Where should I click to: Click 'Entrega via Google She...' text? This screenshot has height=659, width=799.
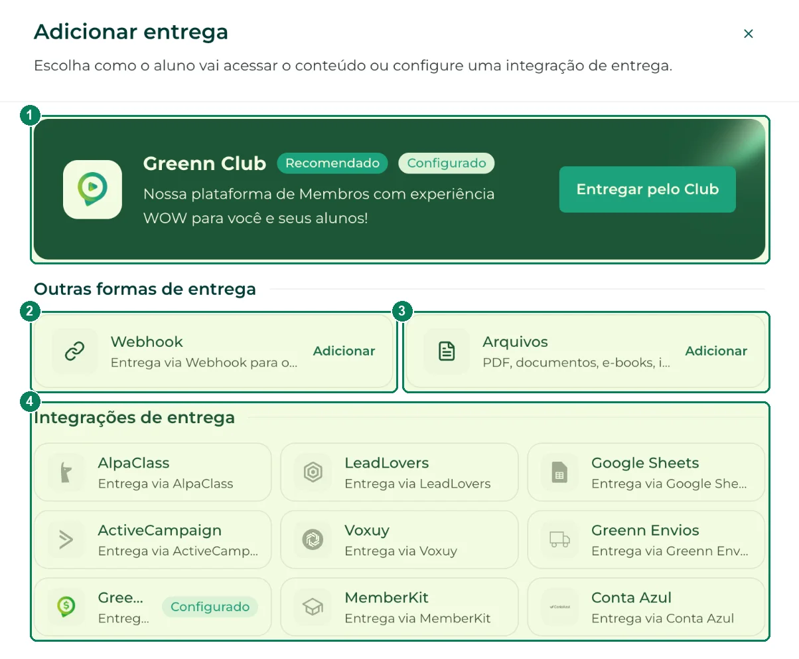click(x=669, y=484)
